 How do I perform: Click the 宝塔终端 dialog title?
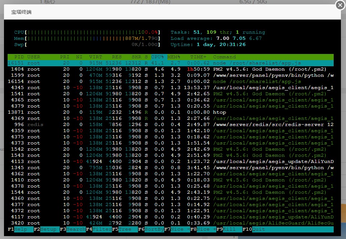[21, 12]
